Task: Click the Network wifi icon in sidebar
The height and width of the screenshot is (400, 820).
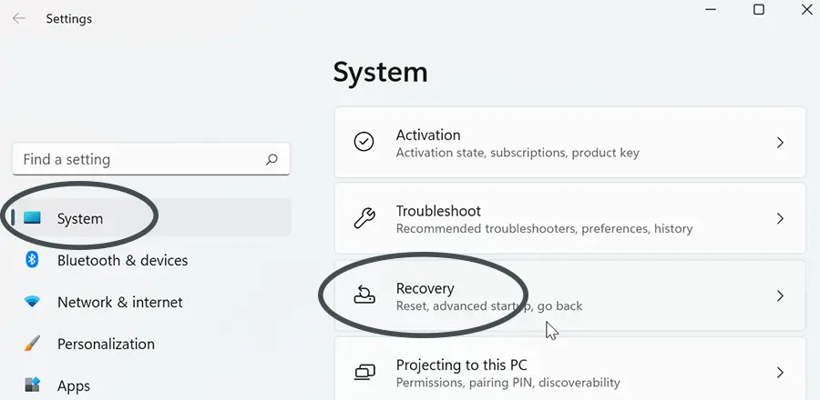Action: (x=32, y=302)
